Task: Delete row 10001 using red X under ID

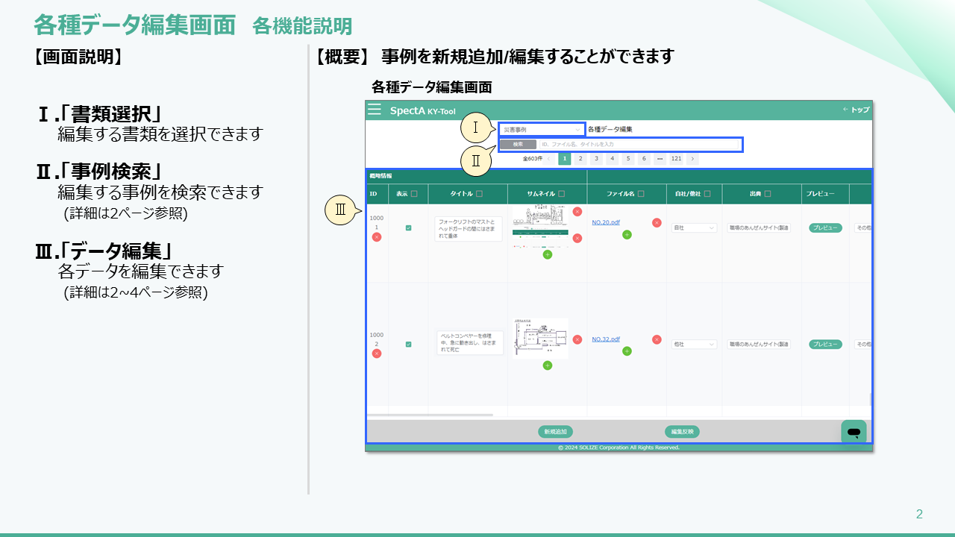Action: point(377,237)
